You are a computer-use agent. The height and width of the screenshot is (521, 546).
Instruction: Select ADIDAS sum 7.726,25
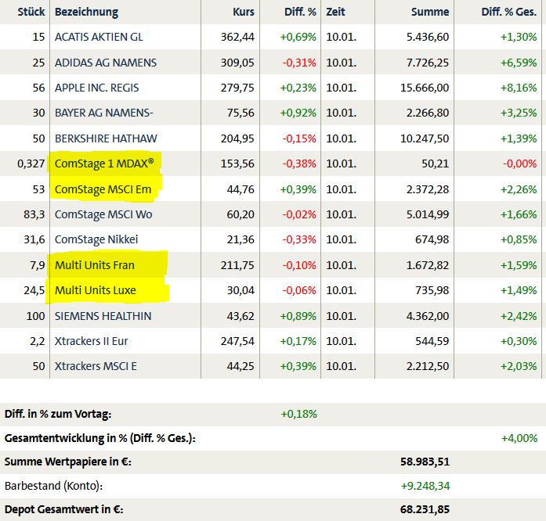(x=428, y=63)
